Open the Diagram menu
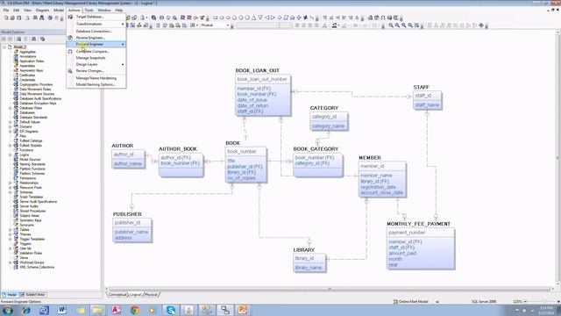 pos(42,10)
